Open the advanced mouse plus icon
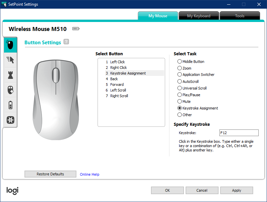This screenshot has height=202, width=267. (10, 90)
